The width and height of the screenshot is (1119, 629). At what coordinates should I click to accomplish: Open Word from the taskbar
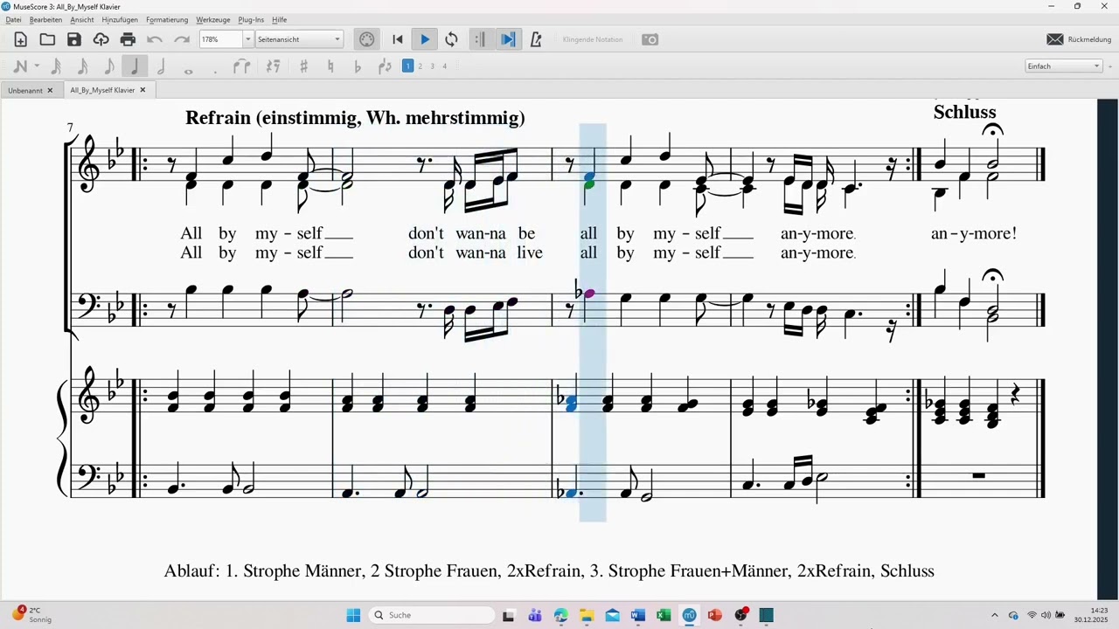click(x=638, y=615)
